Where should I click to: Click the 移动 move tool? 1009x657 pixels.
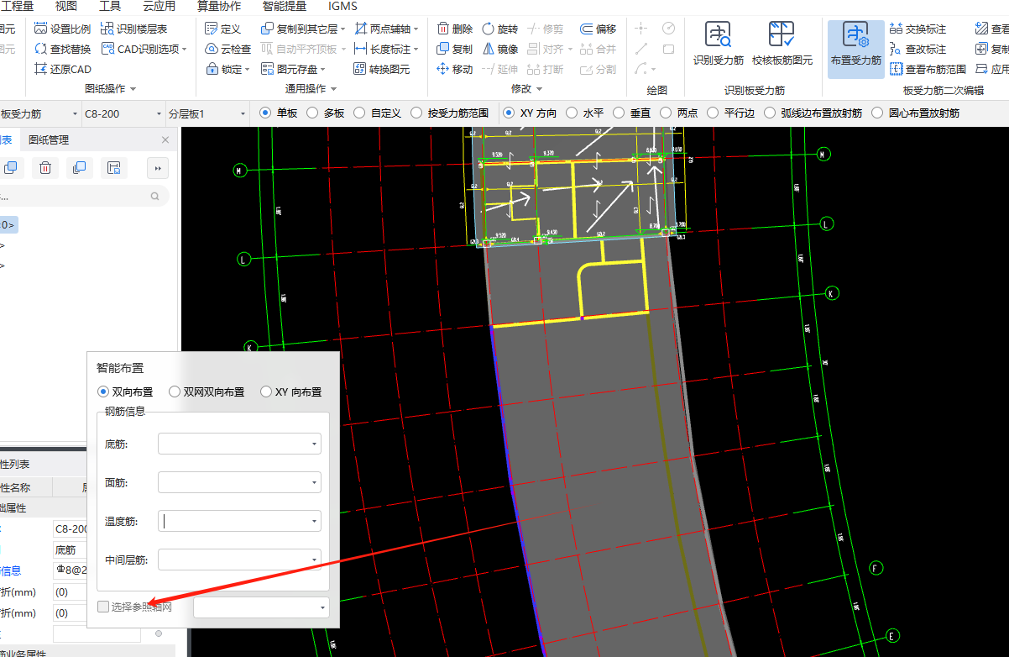[x=443, y=69]
